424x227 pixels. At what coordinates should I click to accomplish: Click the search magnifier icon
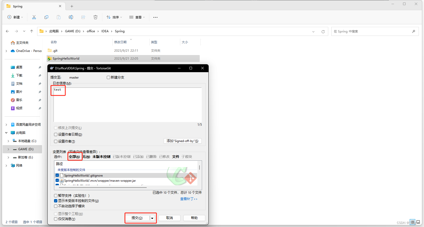414,31
